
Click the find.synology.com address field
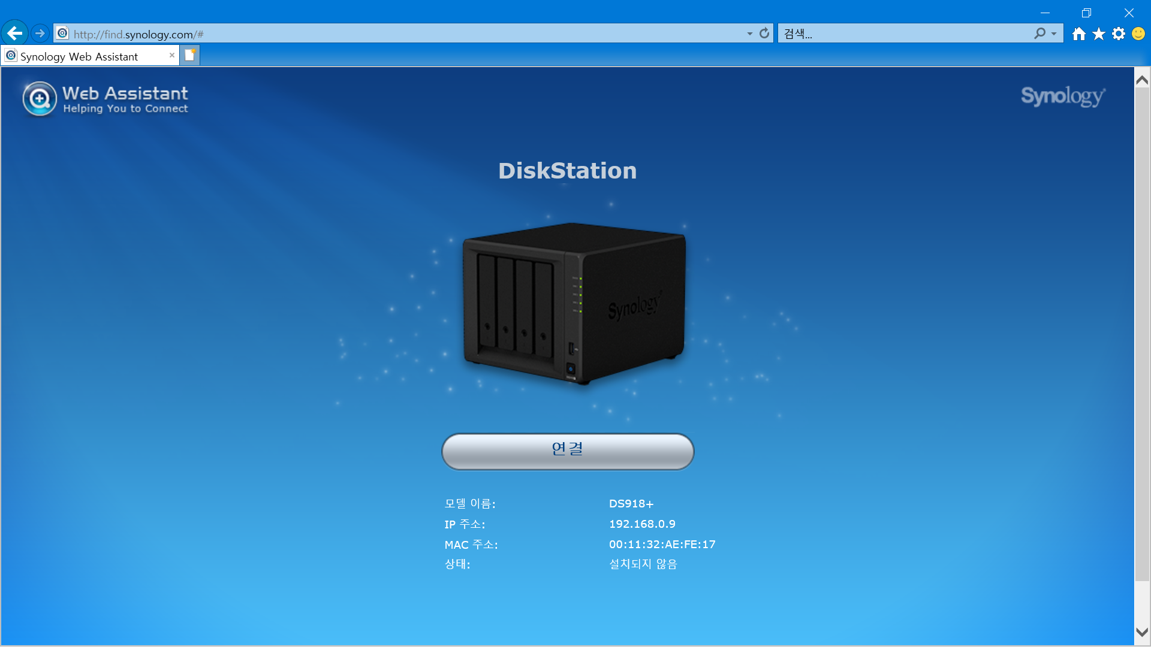point(408,34)
